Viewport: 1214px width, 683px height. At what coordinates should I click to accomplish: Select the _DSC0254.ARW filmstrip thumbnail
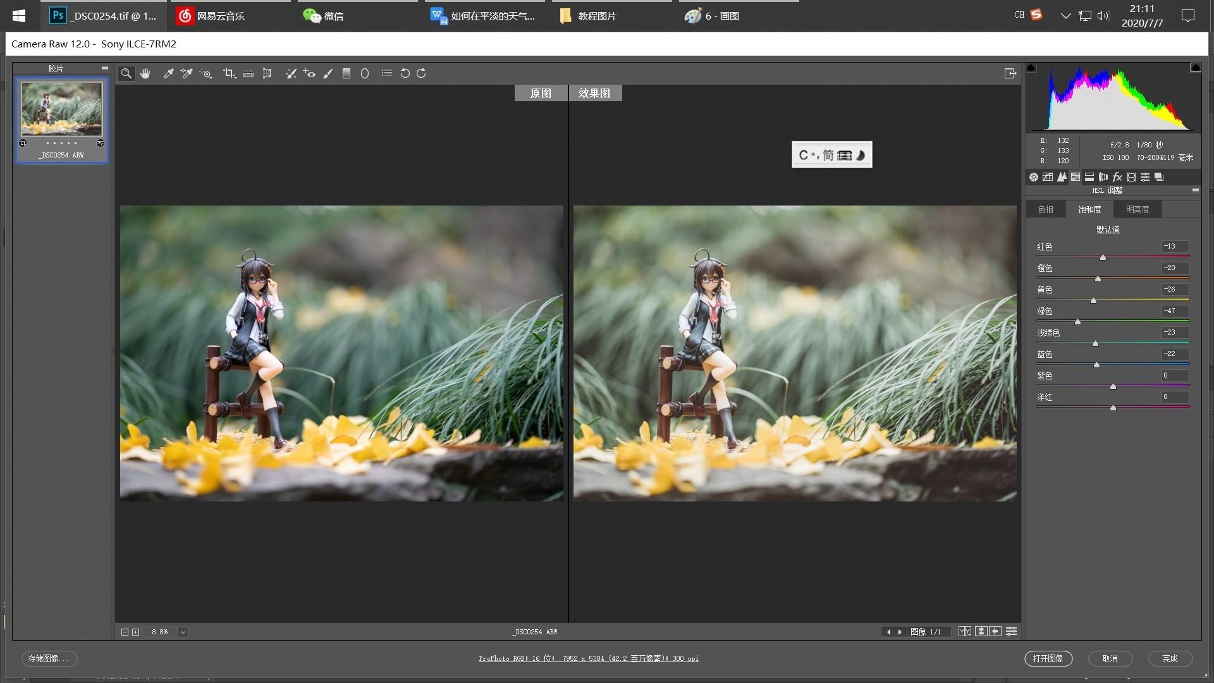[x=61, y=120]
